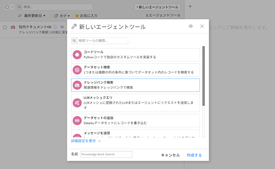Screen dimensions: 275x169
Task: Star the 社内ドキュメントKB item as favorite
Action: tap(55, 27)
